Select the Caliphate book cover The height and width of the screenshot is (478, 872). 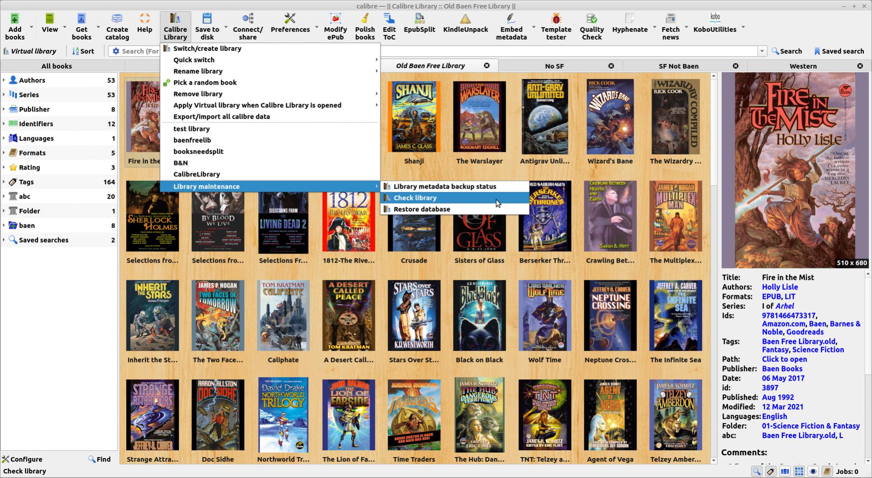pos(283,315)
